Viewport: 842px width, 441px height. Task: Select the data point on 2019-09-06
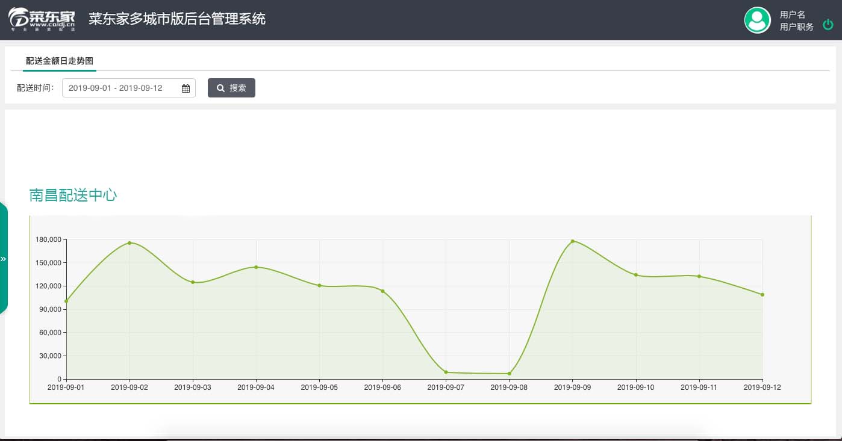point(382,291)
